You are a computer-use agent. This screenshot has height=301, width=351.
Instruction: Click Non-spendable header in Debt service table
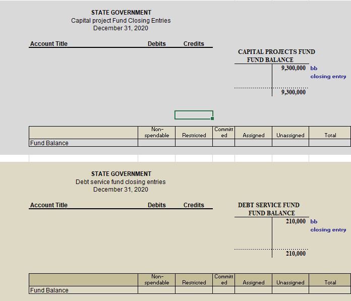click(157, 280)
